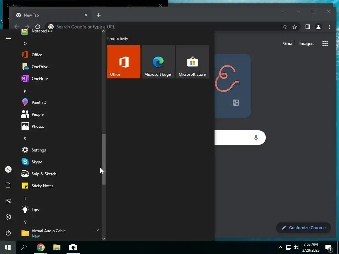Open Chrome tab search dropdown arrow
The image size is (339, 254).
pos(283,12)
